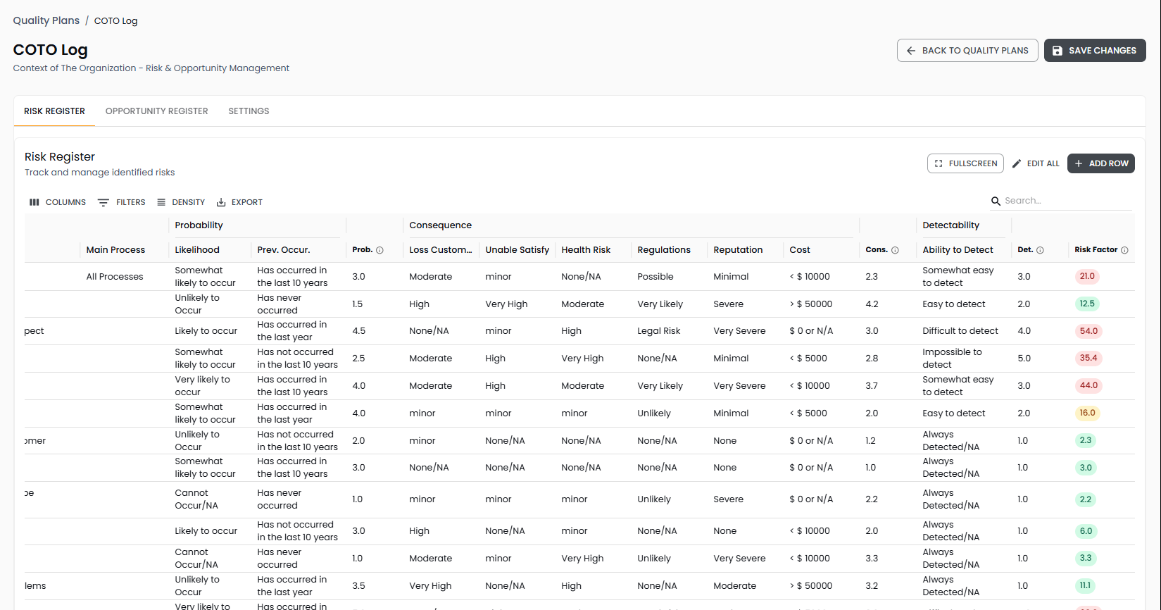Click the info icon beside Det. header

click(x=1040, y=250)
